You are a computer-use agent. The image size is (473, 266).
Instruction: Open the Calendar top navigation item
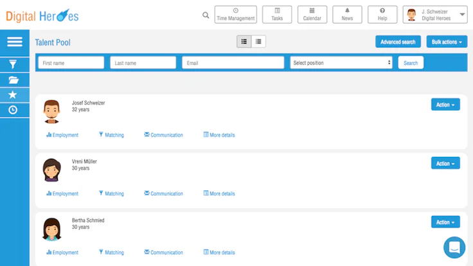[x=312, y=15]
